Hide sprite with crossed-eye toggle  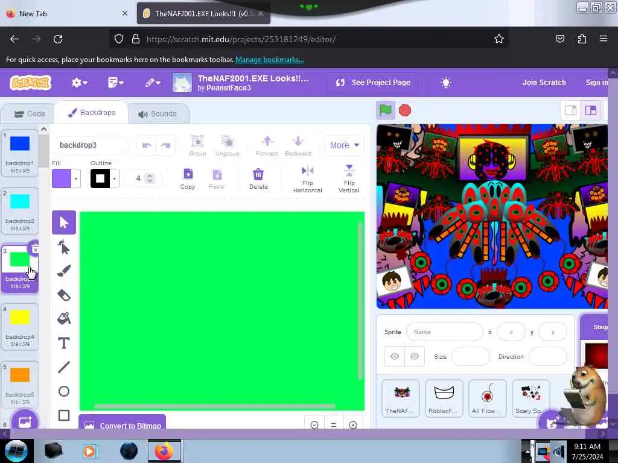[x=414, y=356]
